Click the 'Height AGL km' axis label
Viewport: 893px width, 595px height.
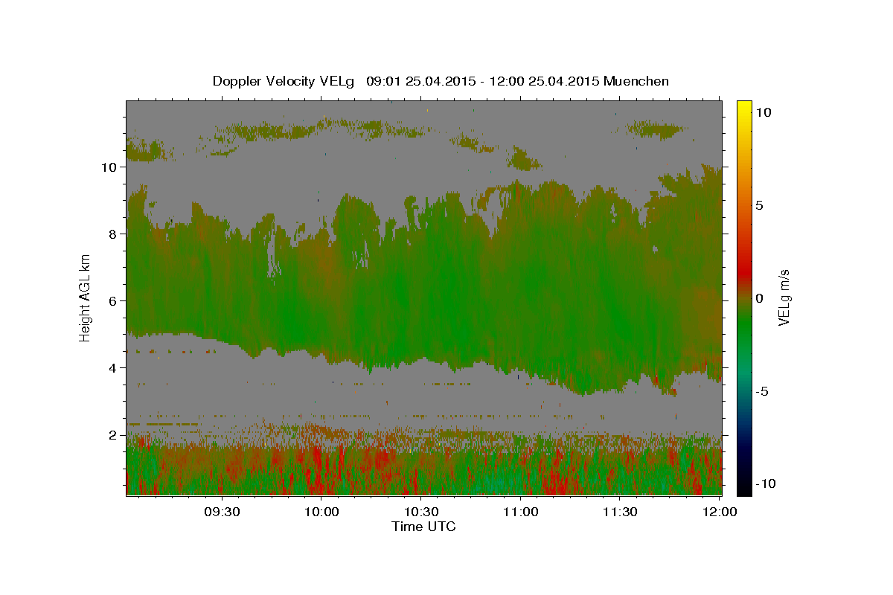click(85, 298)
